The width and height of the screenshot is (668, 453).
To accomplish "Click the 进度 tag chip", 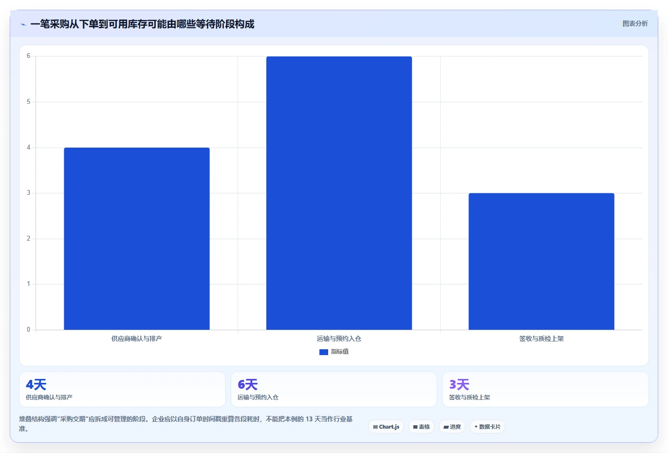I will point(452,427).
